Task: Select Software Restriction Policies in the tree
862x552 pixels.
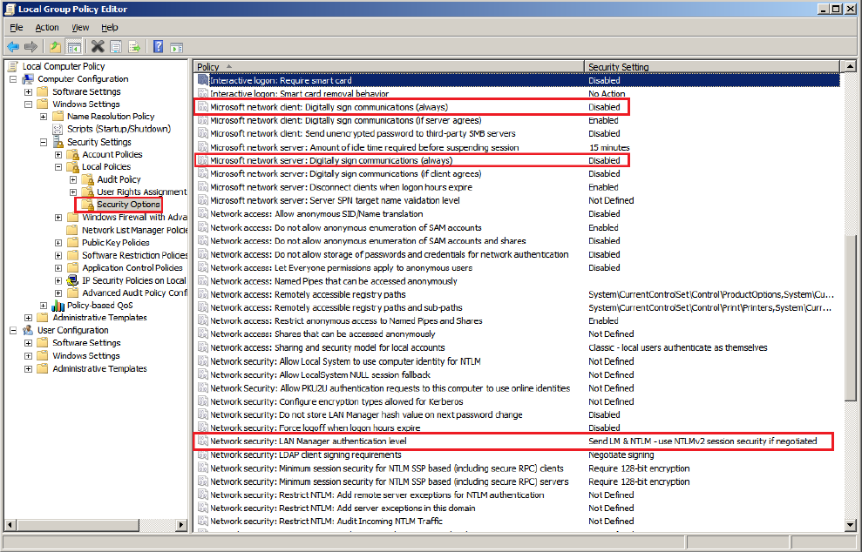Action: point(135,255)
